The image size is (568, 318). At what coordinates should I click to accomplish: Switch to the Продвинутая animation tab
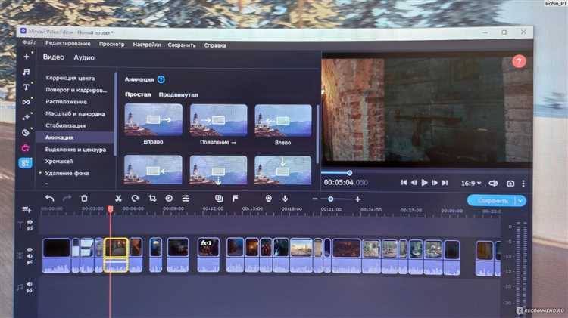[x=178, y=95]
